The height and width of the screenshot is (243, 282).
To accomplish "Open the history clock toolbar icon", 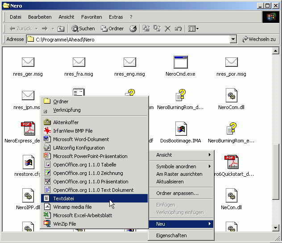I will [133, 28].
